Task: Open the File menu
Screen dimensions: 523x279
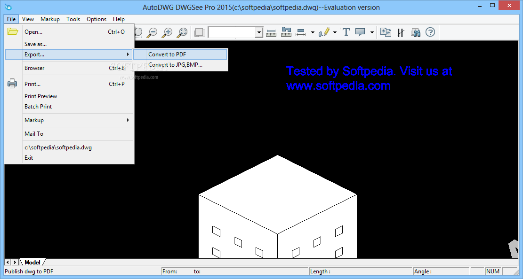Action: coord(11,19)
